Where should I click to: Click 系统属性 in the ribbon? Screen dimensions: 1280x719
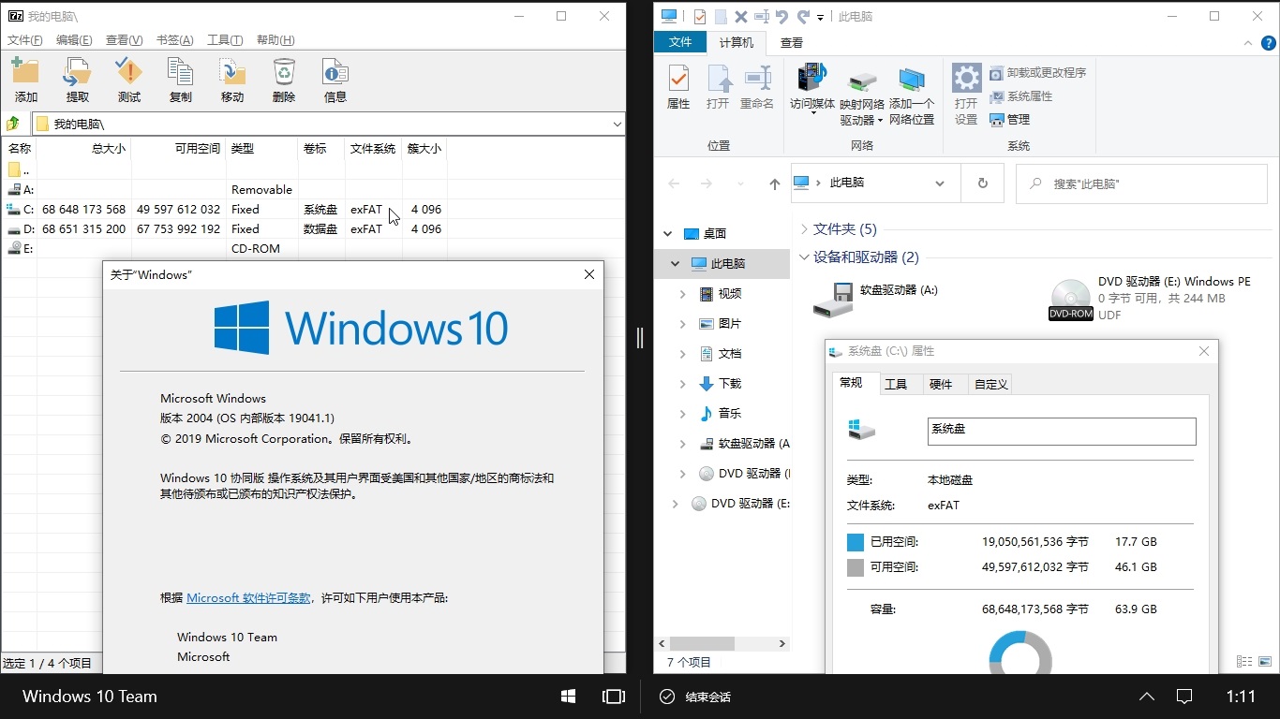coord(1021,96)
